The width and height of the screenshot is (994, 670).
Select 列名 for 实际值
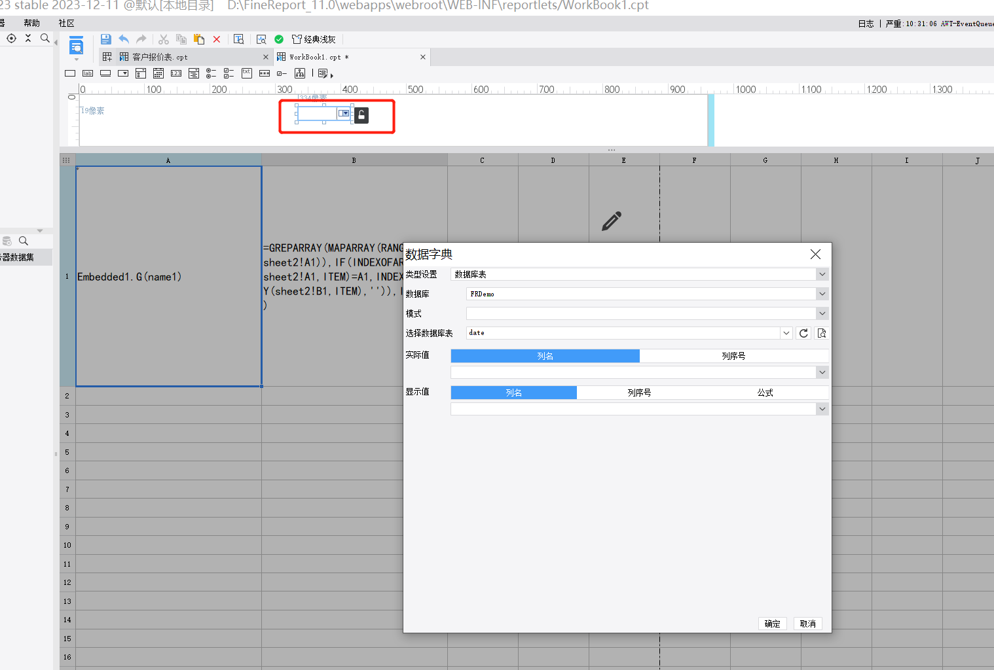[x=545, y=356]
